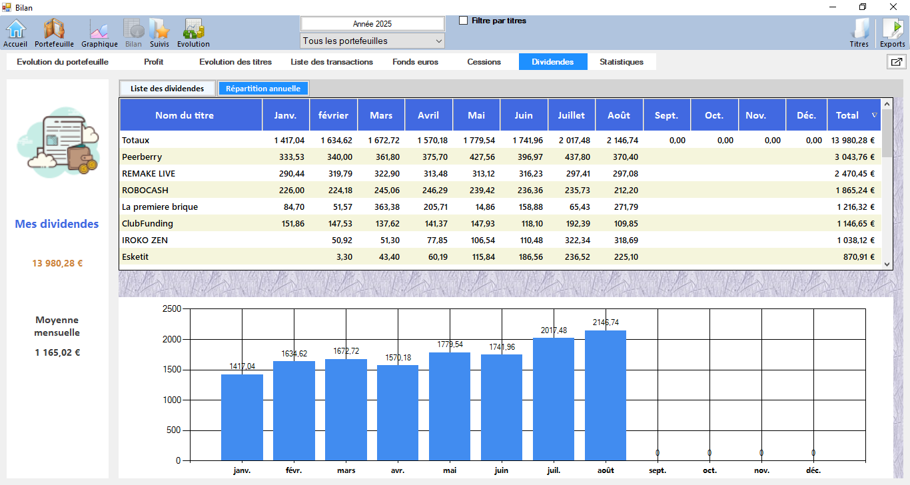Enable the Filtre par titres checkbox
The width and height of the screenshot is (910, 485).
click(x=464, y=21)
